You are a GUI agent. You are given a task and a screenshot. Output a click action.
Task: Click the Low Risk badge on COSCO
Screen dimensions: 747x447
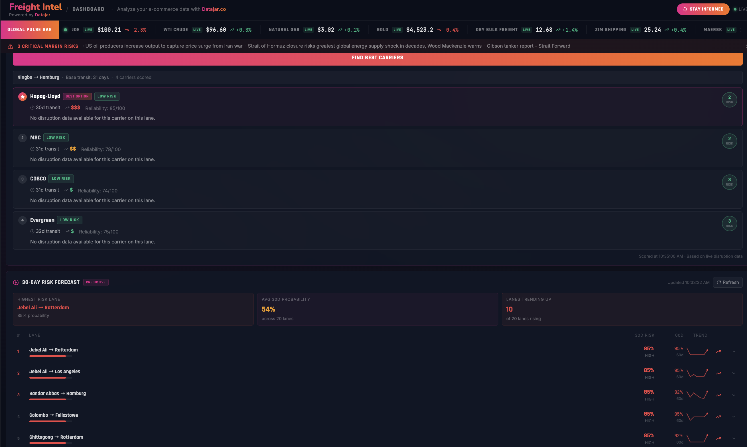pos(61,179)
